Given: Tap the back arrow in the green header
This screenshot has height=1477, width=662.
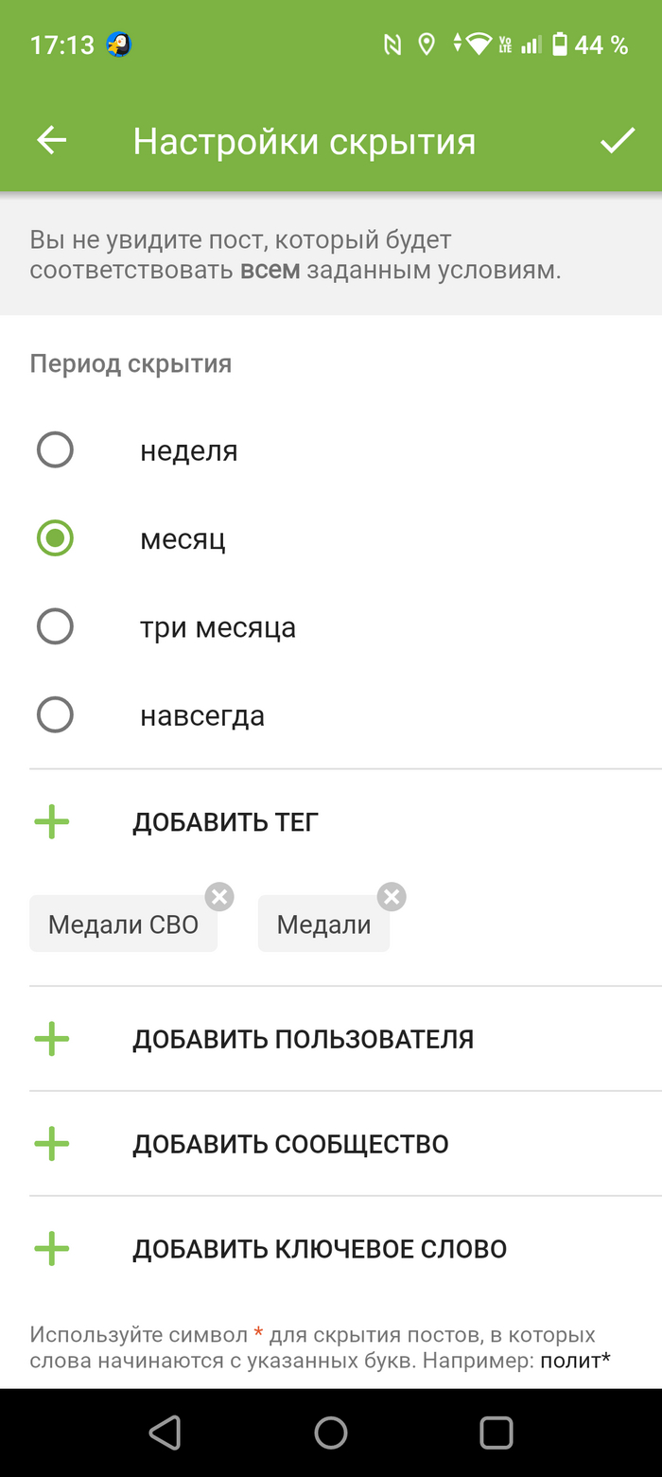Looking at the screenshot, I should pyautogui.click(x=49, y=139).
